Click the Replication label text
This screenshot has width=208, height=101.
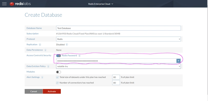coord(32,45)
